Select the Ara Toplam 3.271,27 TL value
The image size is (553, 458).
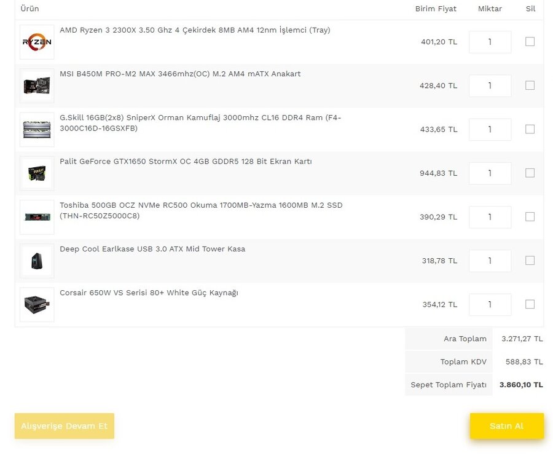(x=522, y=339)
